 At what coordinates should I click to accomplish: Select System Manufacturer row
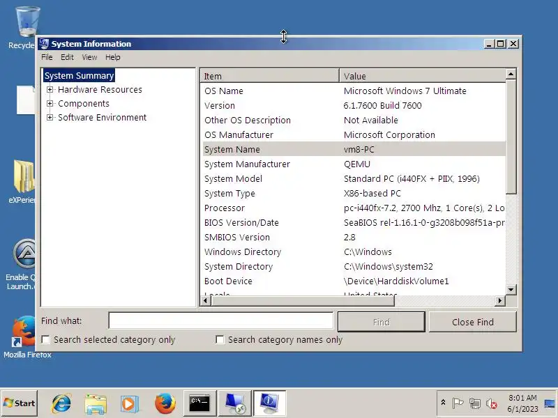click(x=354, y=164)
